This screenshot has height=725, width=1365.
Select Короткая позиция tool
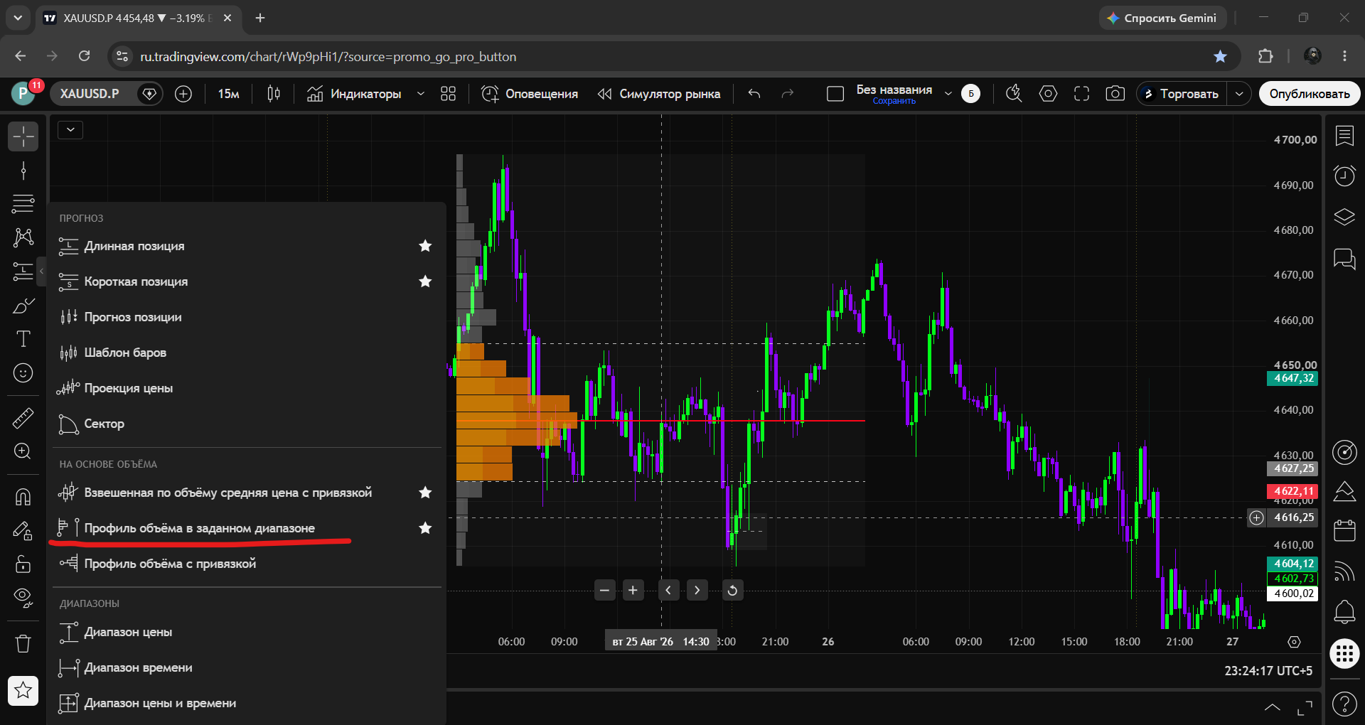pyautogui.click(x=245, y=281)
